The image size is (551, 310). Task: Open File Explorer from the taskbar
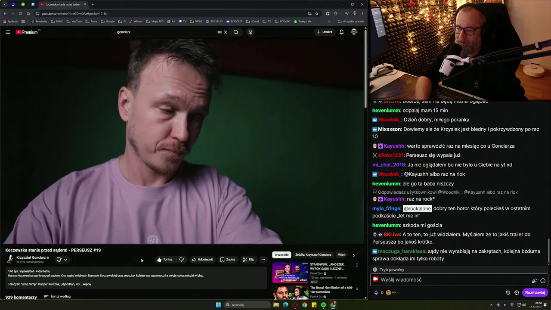276,305
